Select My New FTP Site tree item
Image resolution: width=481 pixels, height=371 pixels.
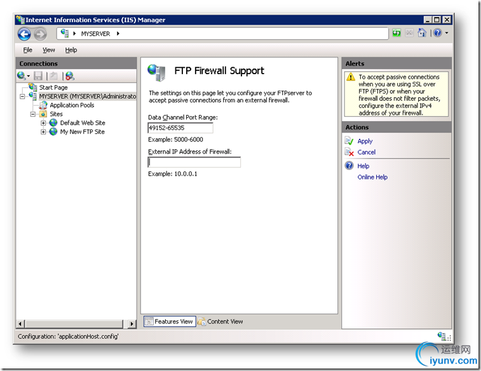coord(82,132)
